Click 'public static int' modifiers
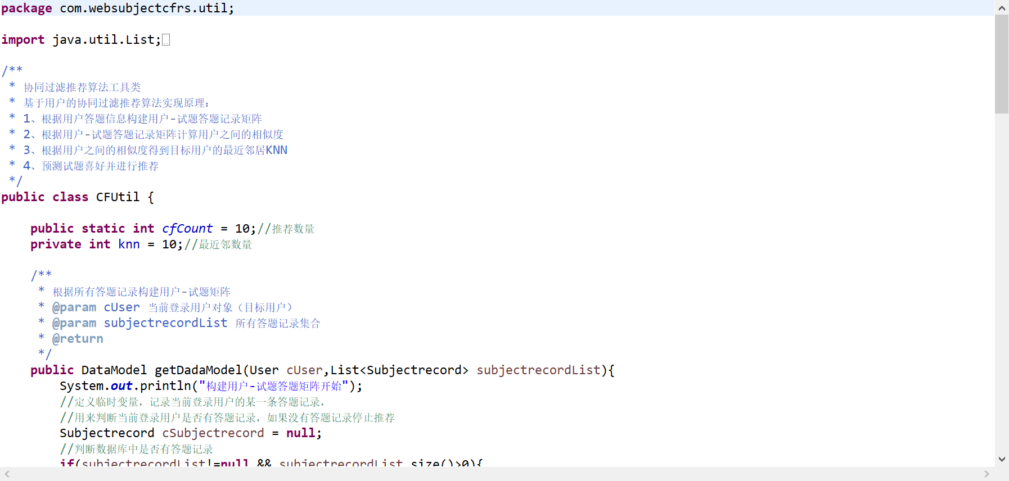 pos(92,229)
